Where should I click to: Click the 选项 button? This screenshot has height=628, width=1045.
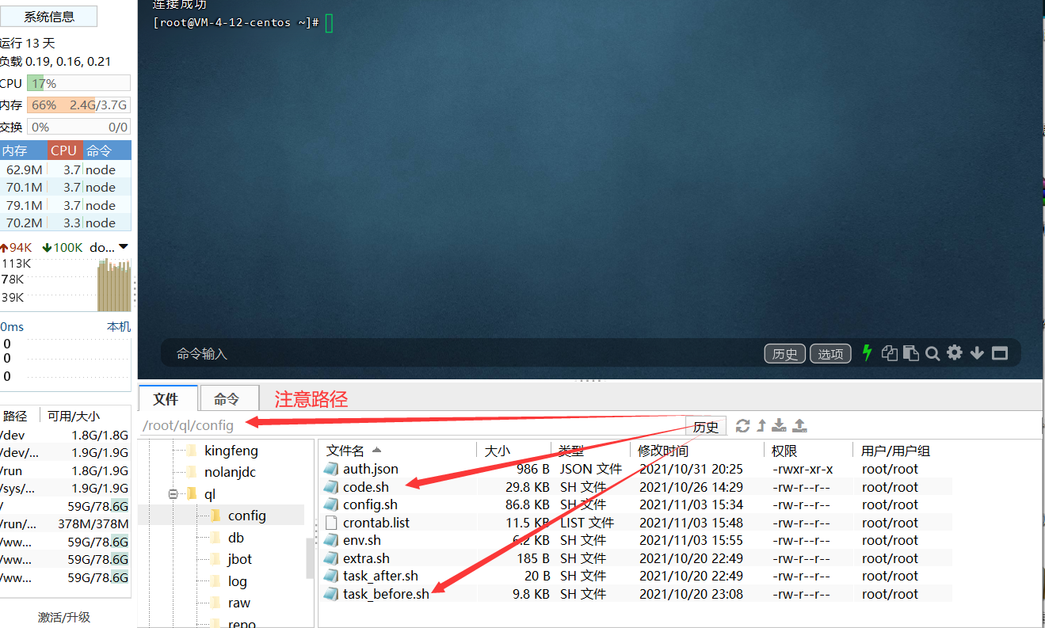pyautogui.click(x=830, y=354)
